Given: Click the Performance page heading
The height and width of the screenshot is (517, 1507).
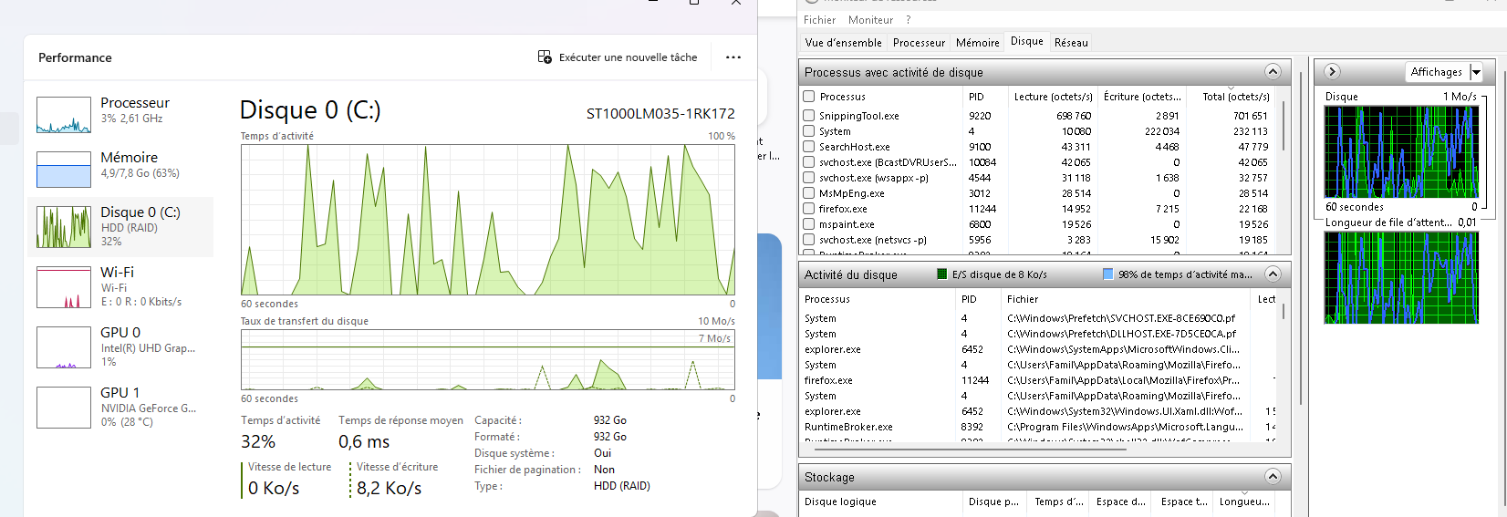Looking at the screenshot, I should pyautogui.click(x=75, y=57).
